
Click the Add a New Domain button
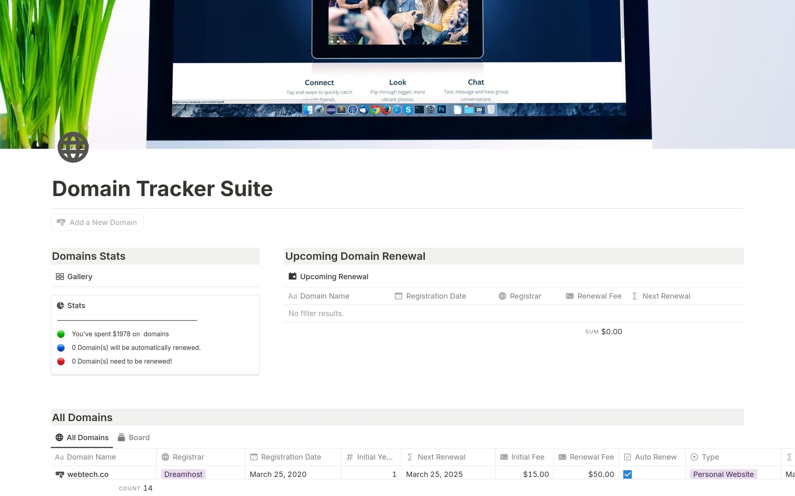[x=97, y=223]
